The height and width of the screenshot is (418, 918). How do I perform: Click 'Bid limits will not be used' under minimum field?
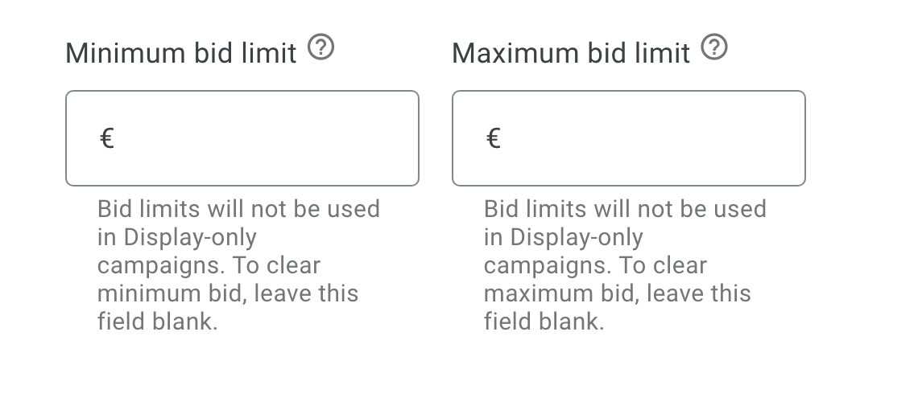[x=239, y=209]
